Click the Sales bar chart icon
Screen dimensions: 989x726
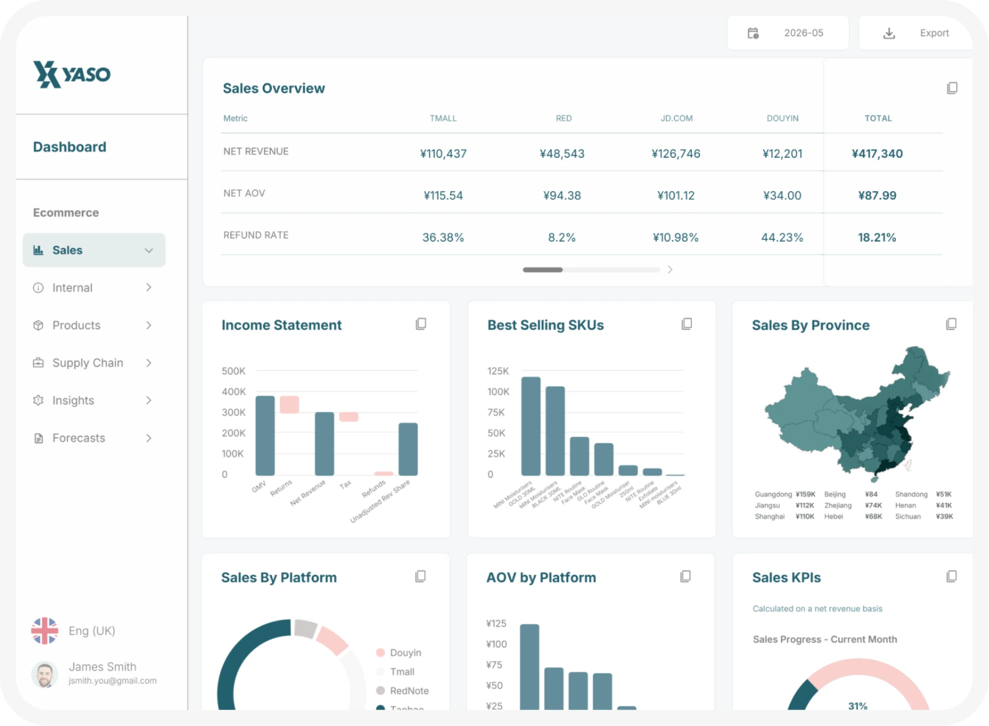click(38, 250)
